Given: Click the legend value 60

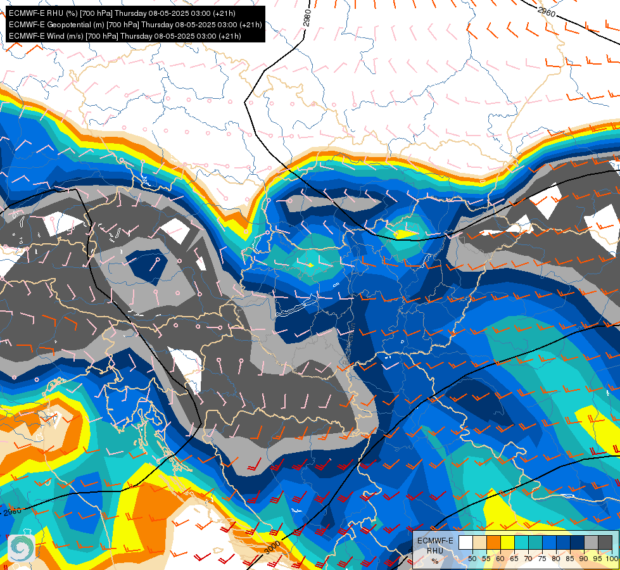Looking at the screenshot, I should (x=500, y=559).
